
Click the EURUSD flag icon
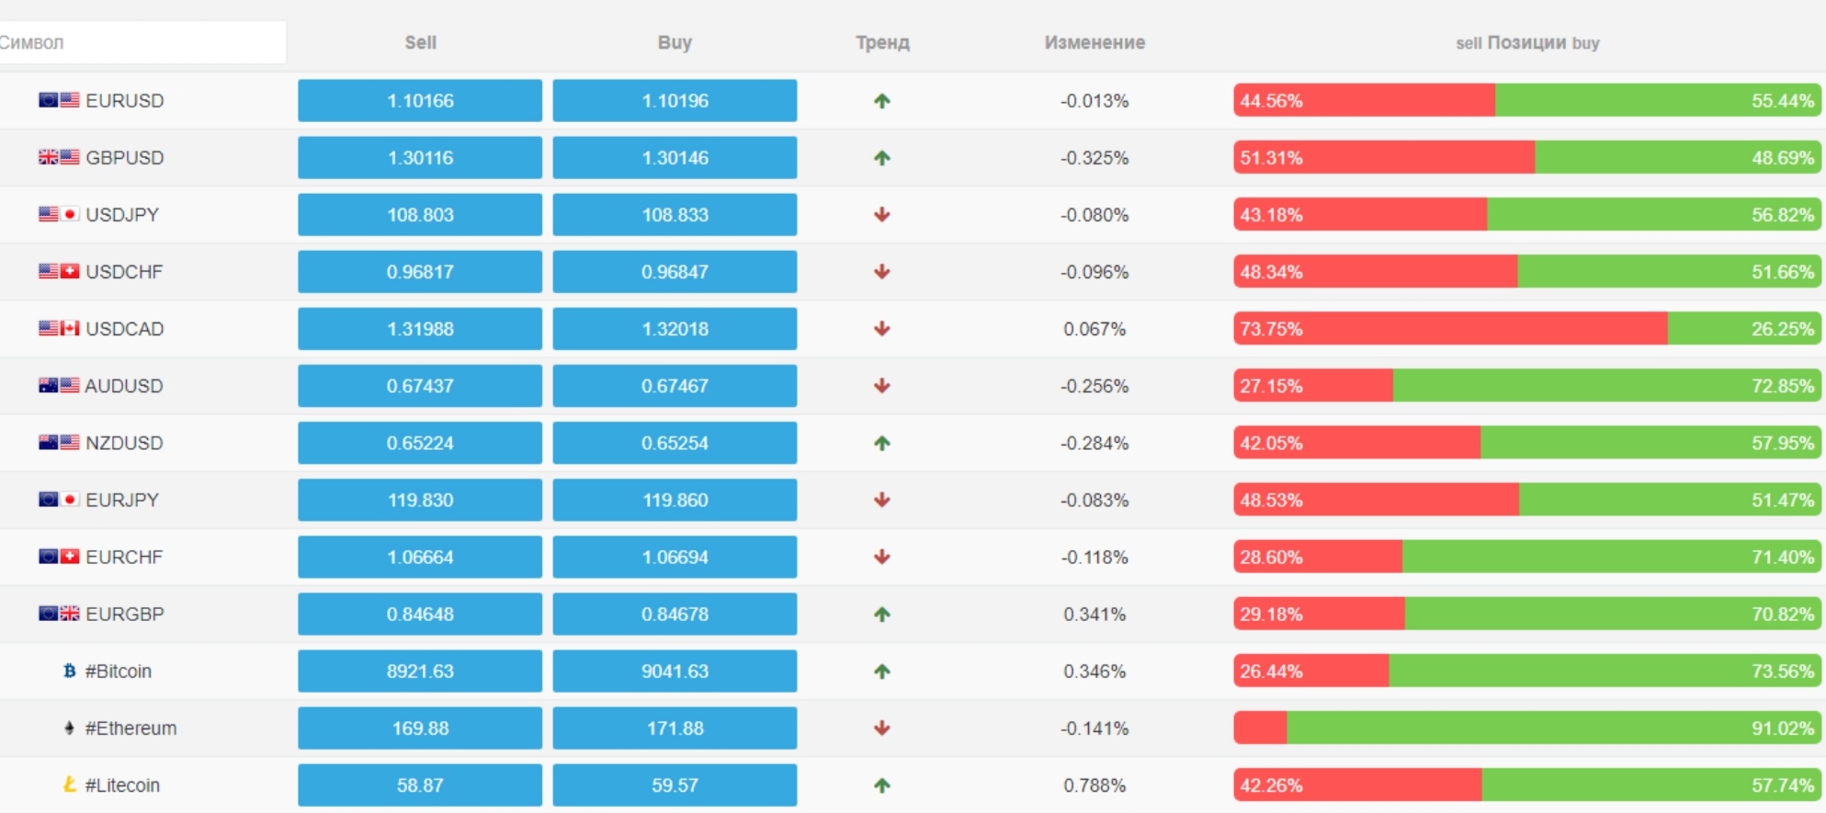(59, 100)
